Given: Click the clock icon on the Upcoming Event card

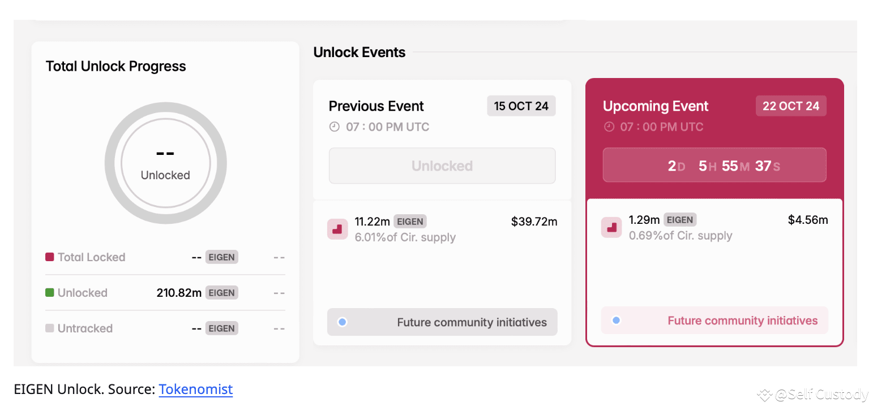Looking at the screenshot, I should point(609,127).
